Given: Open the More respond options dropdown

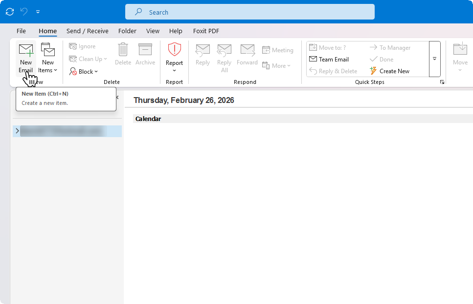Looking at the screenshot, I should (276, 65).
